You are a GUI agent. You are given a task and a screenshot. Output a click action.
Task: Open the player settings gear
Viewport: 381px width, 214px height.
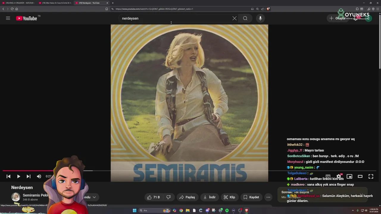339,176
